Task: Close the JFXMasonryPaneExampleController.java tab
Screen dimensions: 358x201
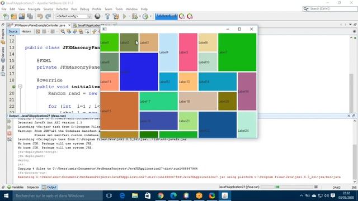Action: tap(69, 25)
